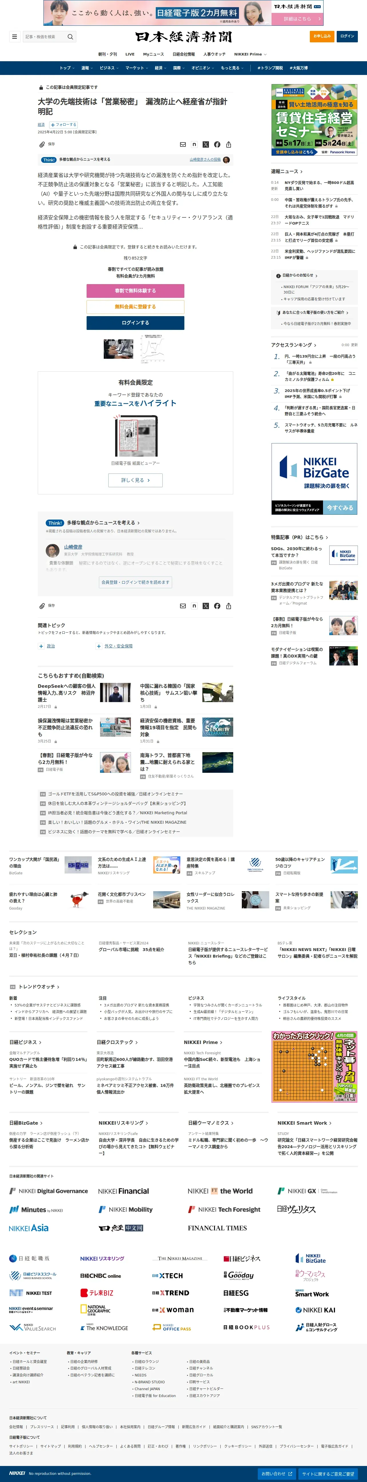Open the 速報ニュース section heading link
This screenshot has height=1482, width=367.
[287, 171]
